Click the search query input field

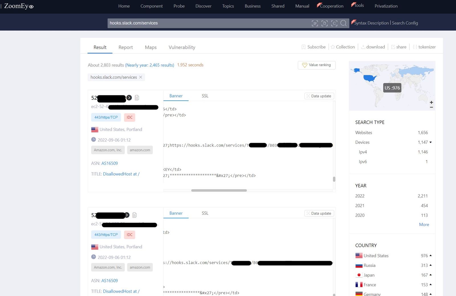pos(209,23)
